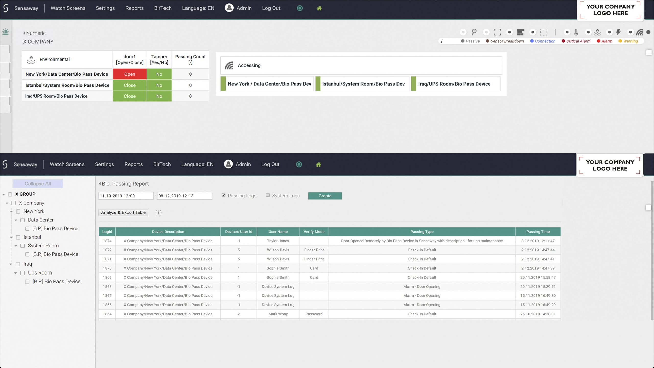This screenshot has height=368, width=654.
Task: Collapse the New York node in the device tree
Action: pyautogui.click(x=11, y=211)
